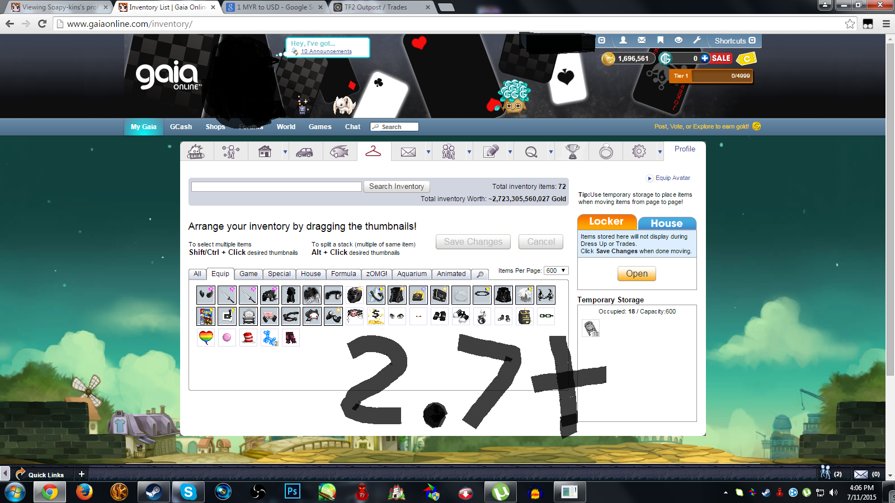
Task: Open the GCash navigation menu
Action: [x=181, y=127]
